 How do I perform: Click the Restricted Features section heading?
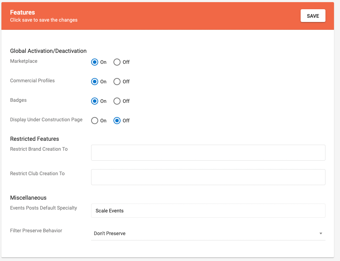click(34, 139)
